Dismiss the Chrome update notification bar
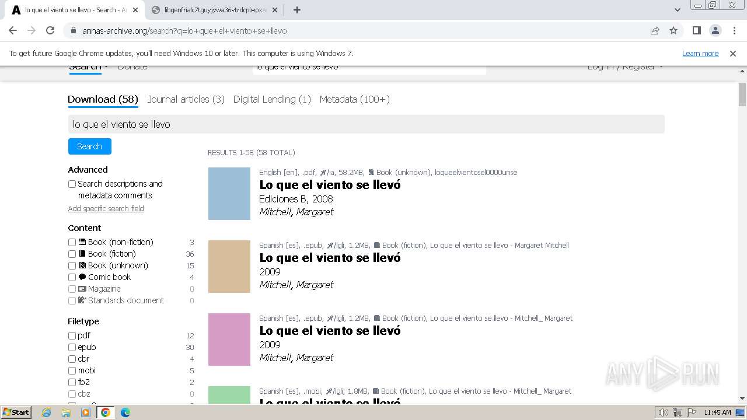 [733, 53]
